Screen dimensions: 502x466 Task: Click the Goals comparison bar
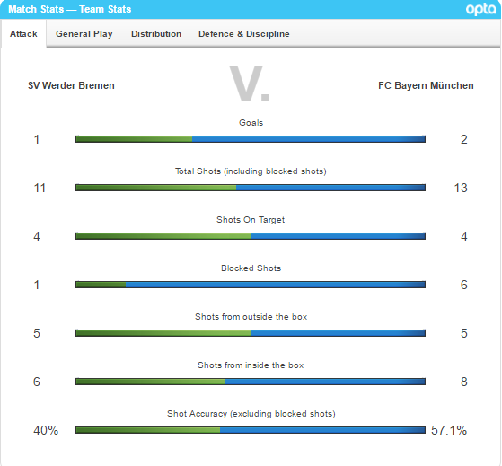pyautogui.click(x=251, y=139)
